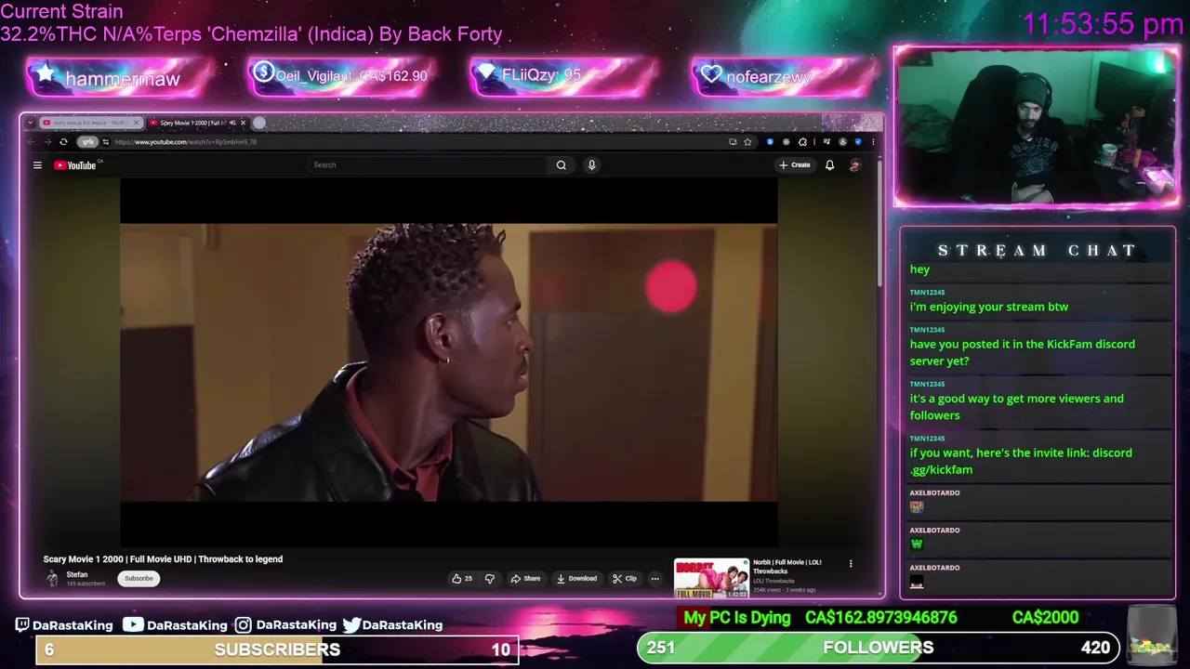Open the Stefan channel name link

[77, 575]
